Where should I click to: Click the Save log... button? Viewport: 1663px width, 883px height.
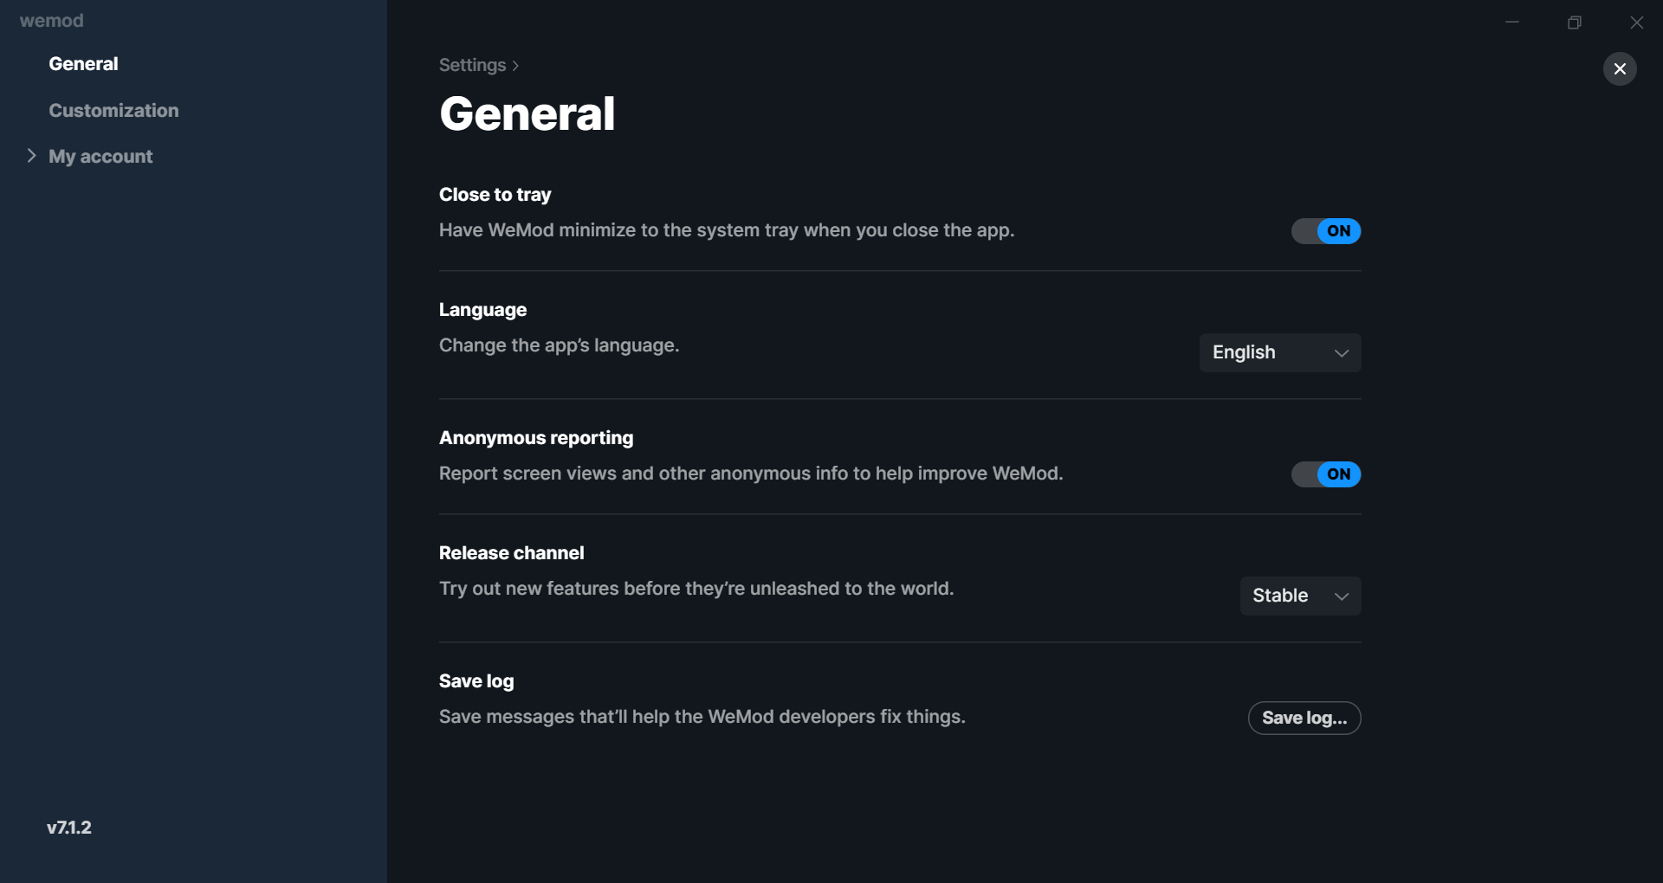pos(1304,718)
